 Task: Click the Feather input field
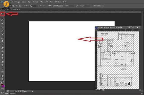pyautogui.click(x=33, y=6)
